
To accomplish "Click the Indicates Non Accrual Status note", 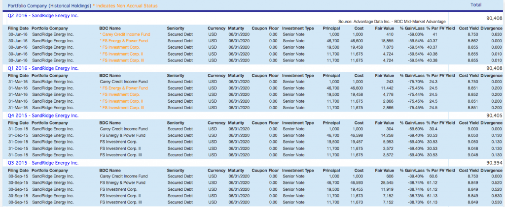I will click(x=125, y=6).
